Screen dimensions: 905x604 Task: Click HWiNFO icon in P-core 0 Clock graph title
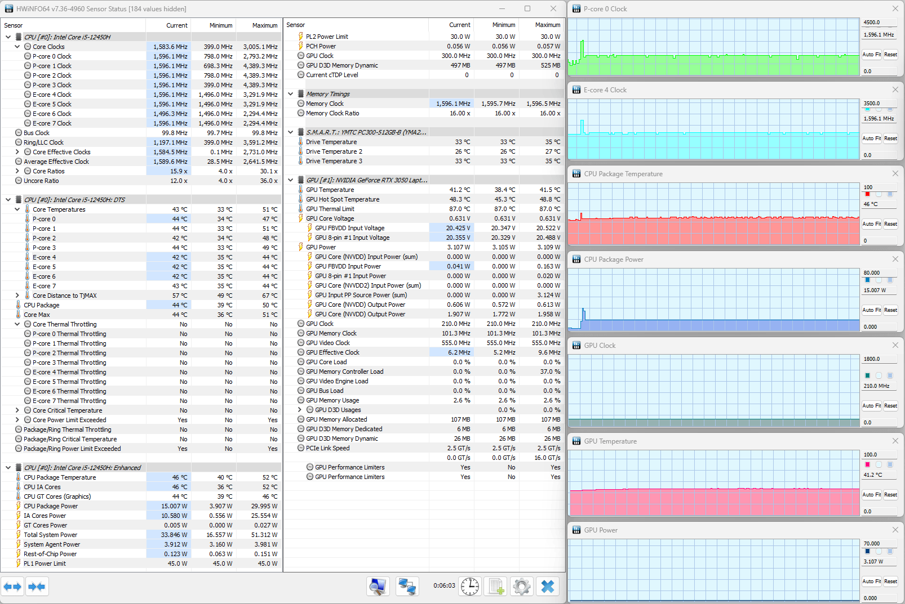[x=576, y=9]
